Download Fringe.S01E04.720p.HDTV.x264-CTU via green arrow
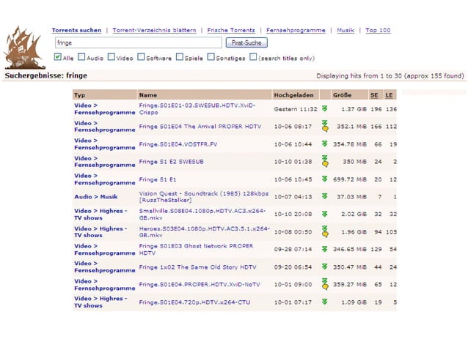The width and height of the screenshot is (468, 350). point(325,302)
